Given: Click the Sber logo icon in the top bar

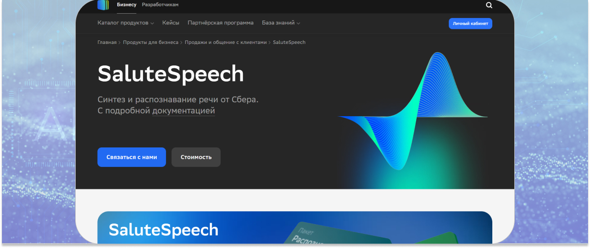Looking at the screenshot, I should pos(103,5).
